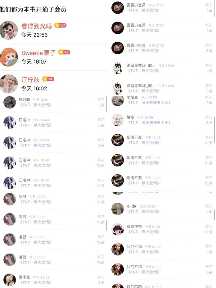Click the scrollbar beside 毕咔咔's flower entry
Screen dimensions: 216x288
click(x=107, y=104)
